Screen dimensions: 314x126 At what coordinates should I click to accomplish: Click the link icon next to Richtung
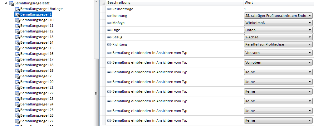pyautogui.click(x=109, y=44)
